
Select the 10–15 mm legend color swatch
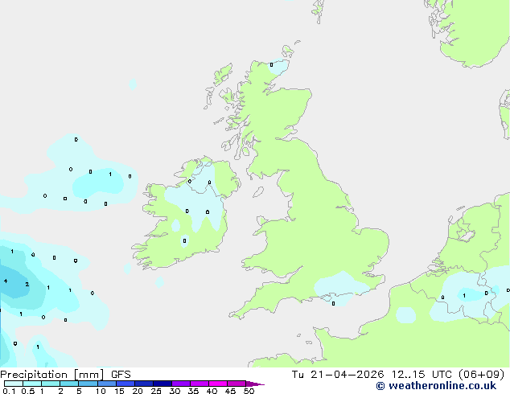click(x=107, y=384)
